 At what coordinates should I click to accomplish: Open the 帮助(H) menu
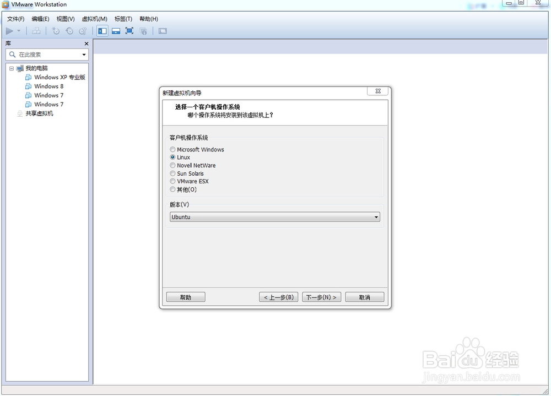coord(149,19)
